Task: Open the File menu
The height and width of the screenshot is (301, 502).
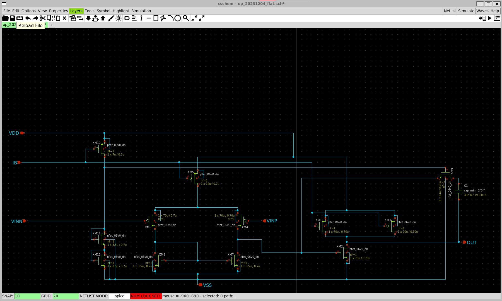Action: coord(7,11)
